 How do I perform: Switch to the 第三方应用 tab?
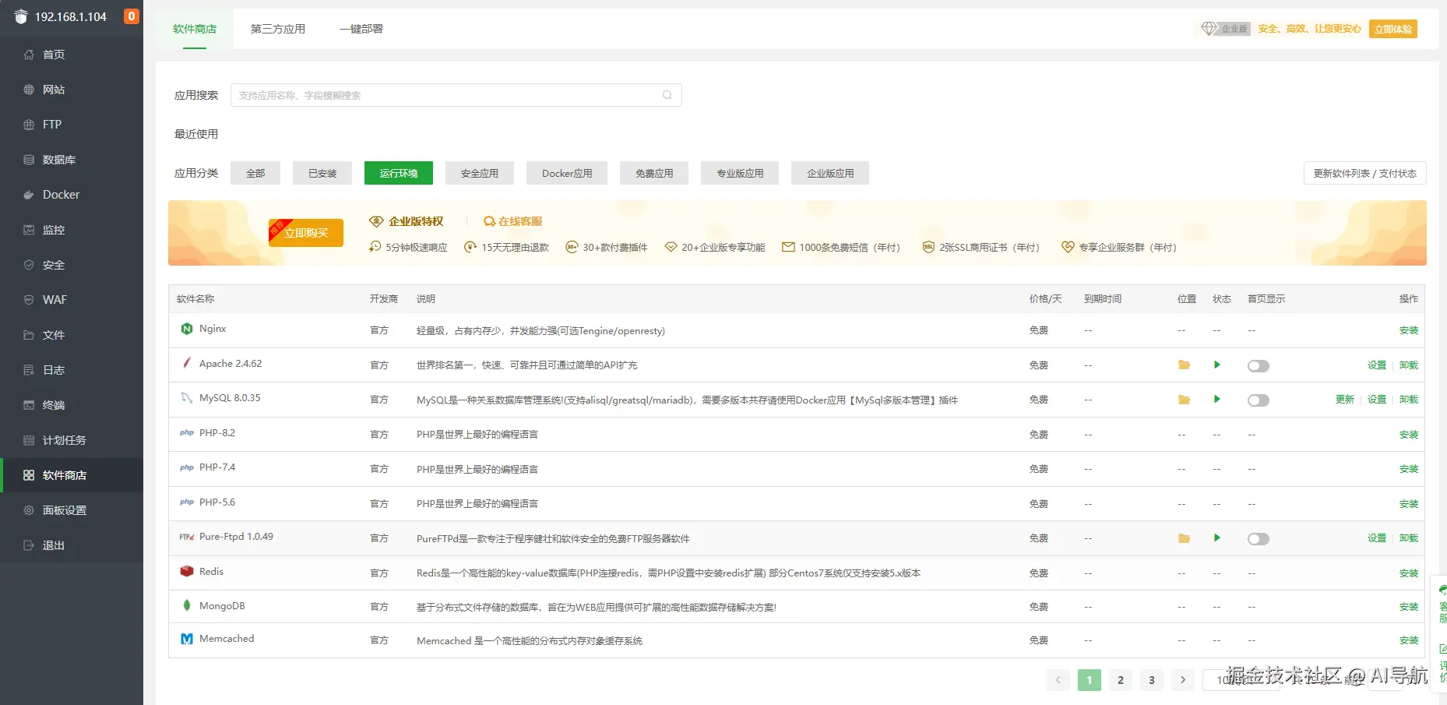pyautogui.click(x=278, y=29)
